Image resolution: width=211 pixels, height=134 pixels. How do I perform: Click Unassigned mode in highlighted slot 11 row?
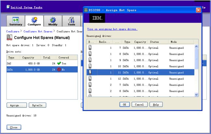(176, 73)
